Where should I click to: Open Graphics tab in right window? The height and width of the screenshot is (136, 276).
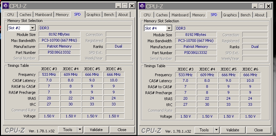coord(230,15)
